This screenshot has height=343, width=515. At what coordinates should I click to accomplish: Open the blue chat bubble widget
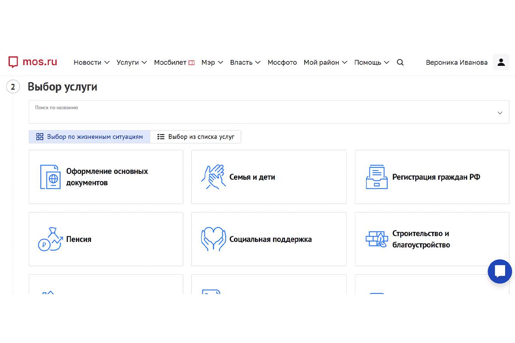(500, 271)
